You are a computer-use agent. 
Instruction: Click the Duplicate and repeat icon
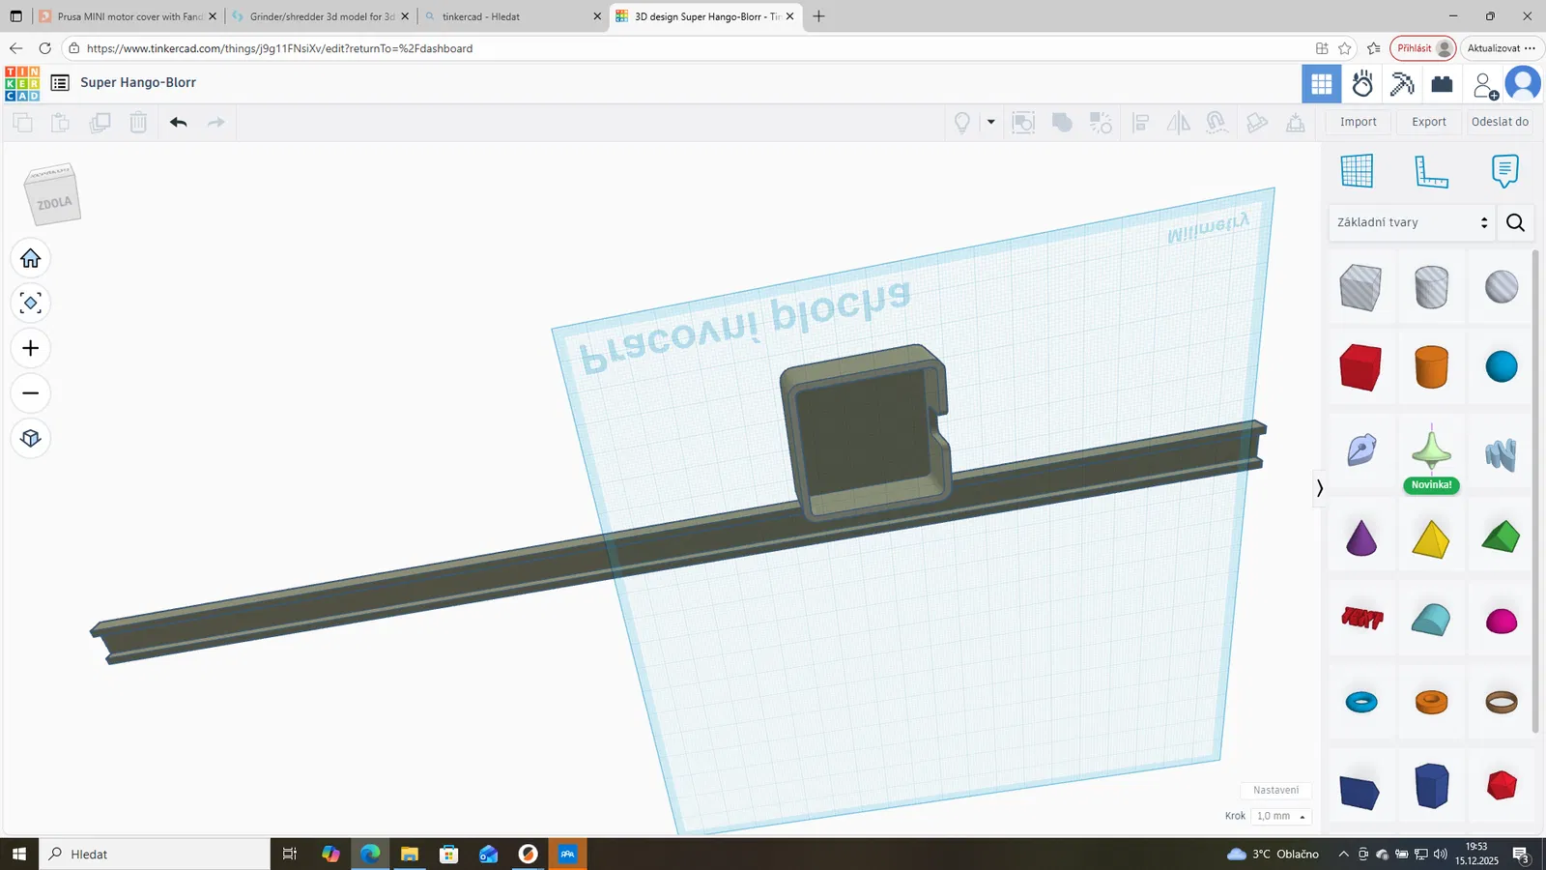point(100,122)
